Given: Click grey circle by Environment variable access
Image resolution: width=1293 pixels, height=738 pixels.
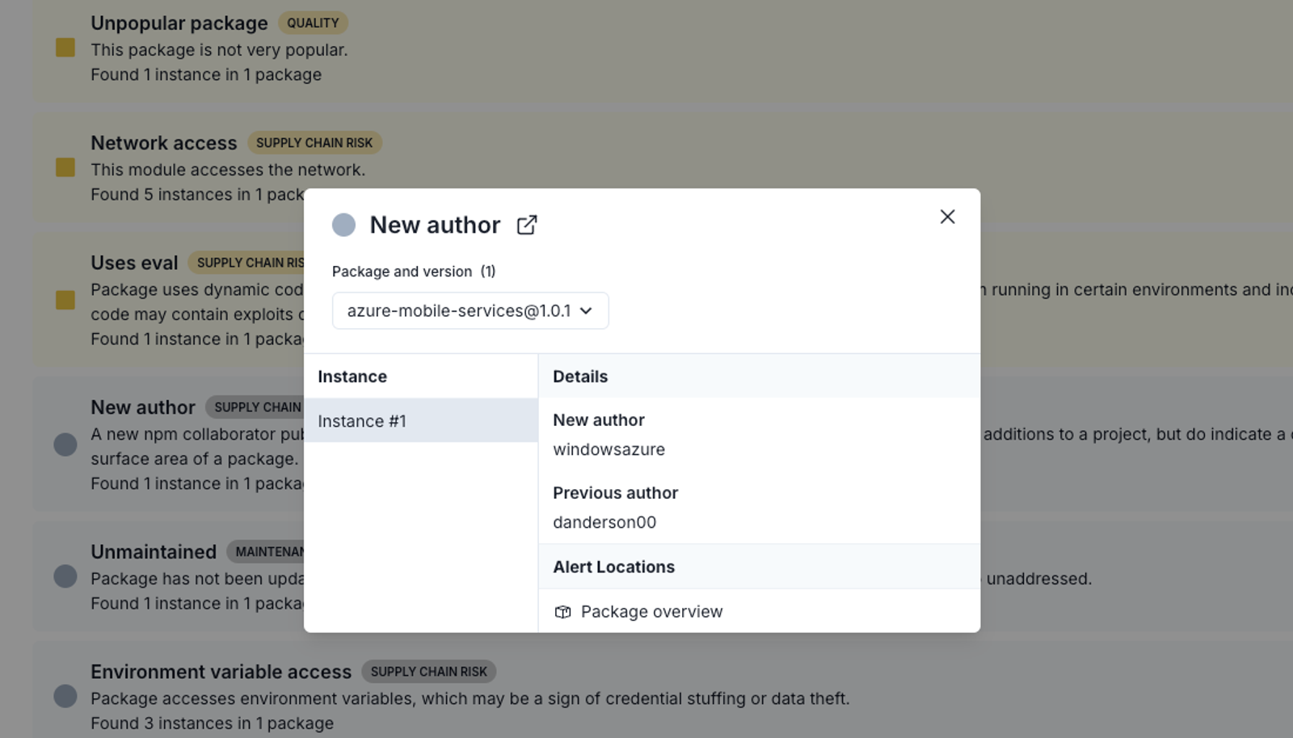Looking at the screenshot, I should click(x=65, y=696).
